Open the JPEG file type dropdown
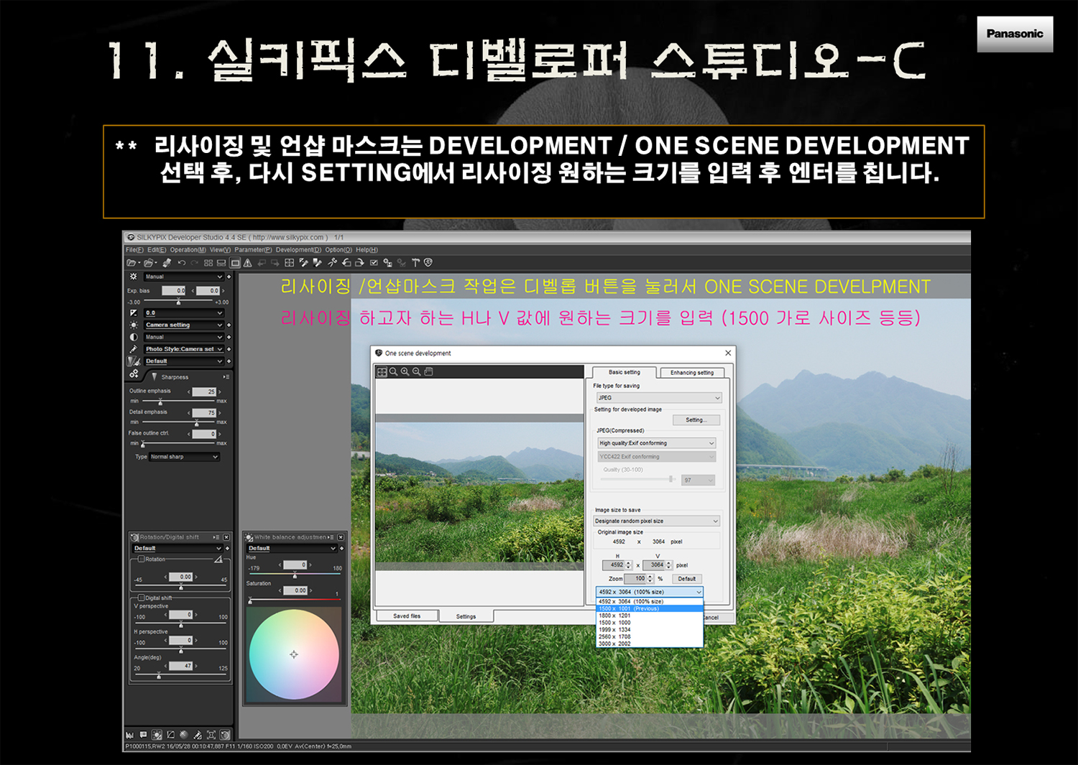1078x765 pixels. (x=657, y=398)
